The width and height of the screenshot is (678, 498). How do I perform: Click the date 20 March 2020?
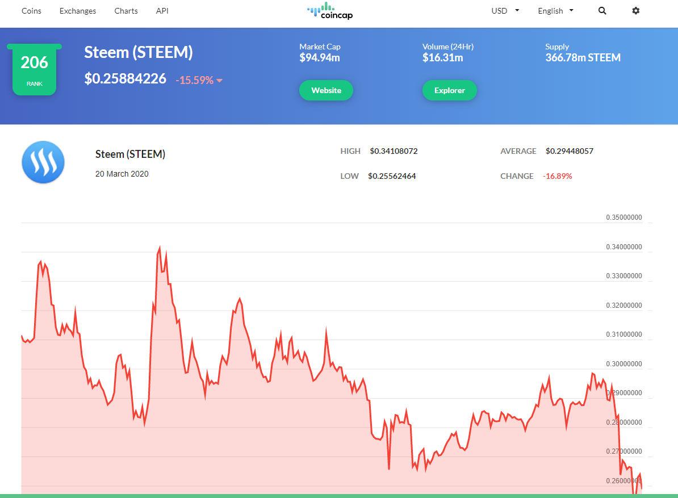[x=122, y=174]
